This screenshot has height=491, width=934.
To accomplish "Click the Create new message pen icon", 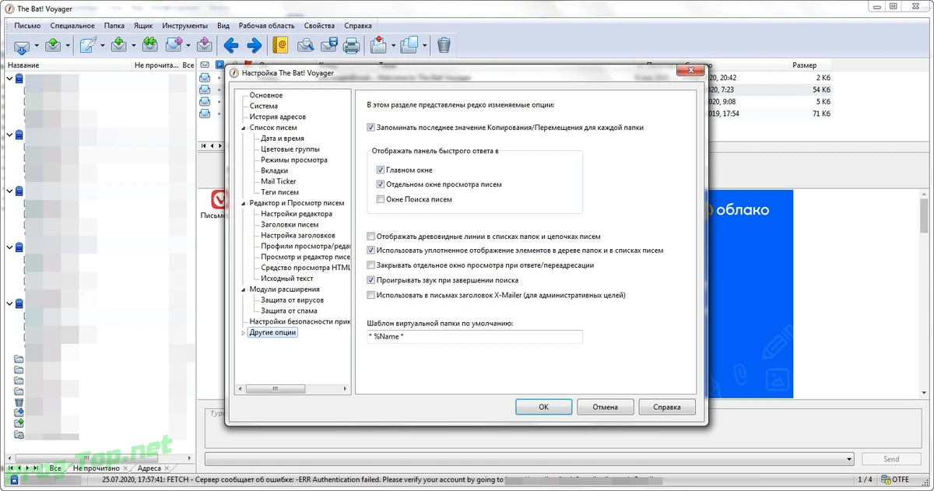I will coord(87,45).
